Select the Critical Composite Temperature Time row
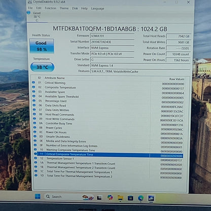 pos(109,155)
